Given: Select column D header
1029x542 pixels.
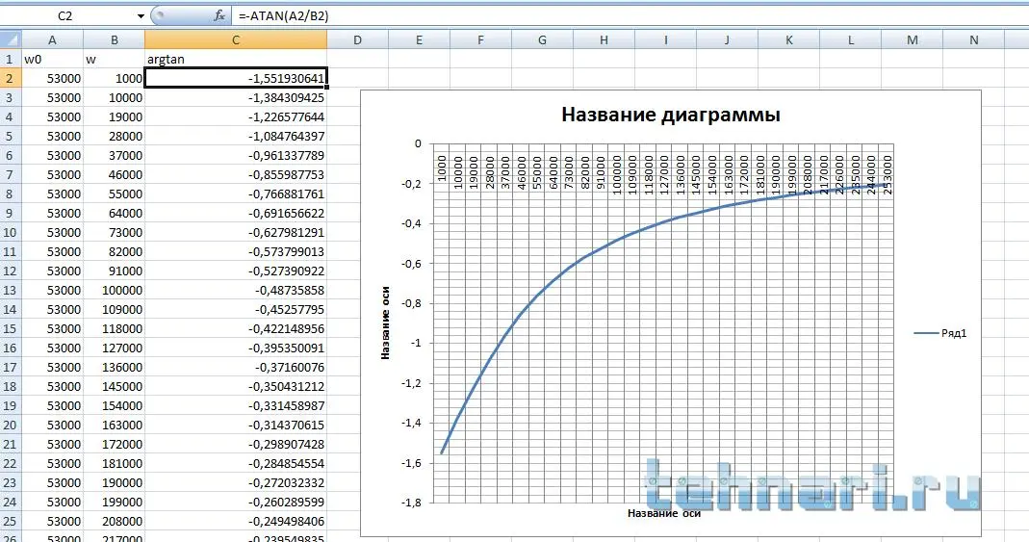Looking at the screenshot, I should [357, 40].
